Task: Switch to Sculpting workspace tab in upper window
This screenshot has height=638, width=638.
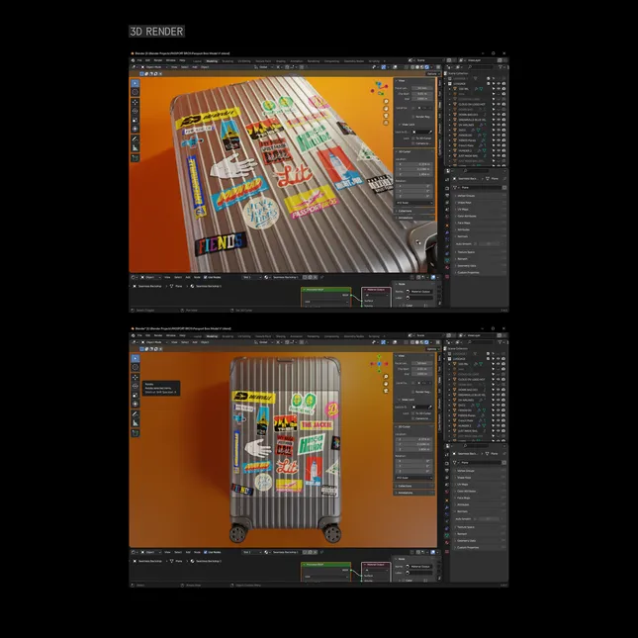Action: click(228, 61)
